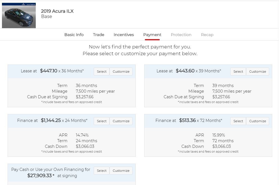Open the Incentives tab
Screen dimensions: 279x185
click(x=124, y=35)
